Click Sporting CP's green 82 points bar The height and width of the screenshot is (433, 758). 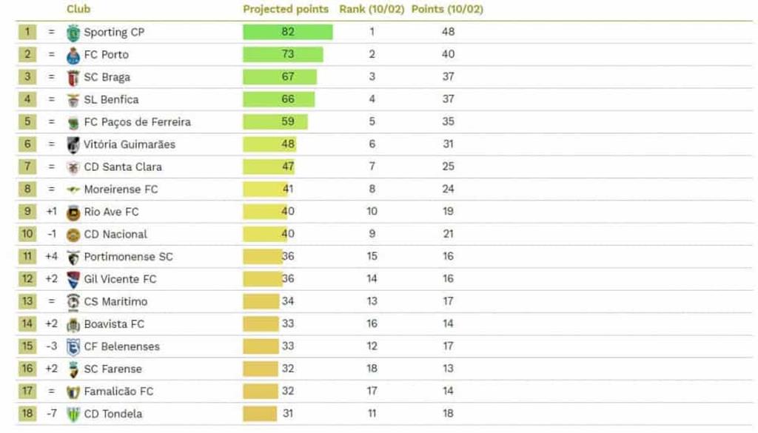tap(287, 32)
